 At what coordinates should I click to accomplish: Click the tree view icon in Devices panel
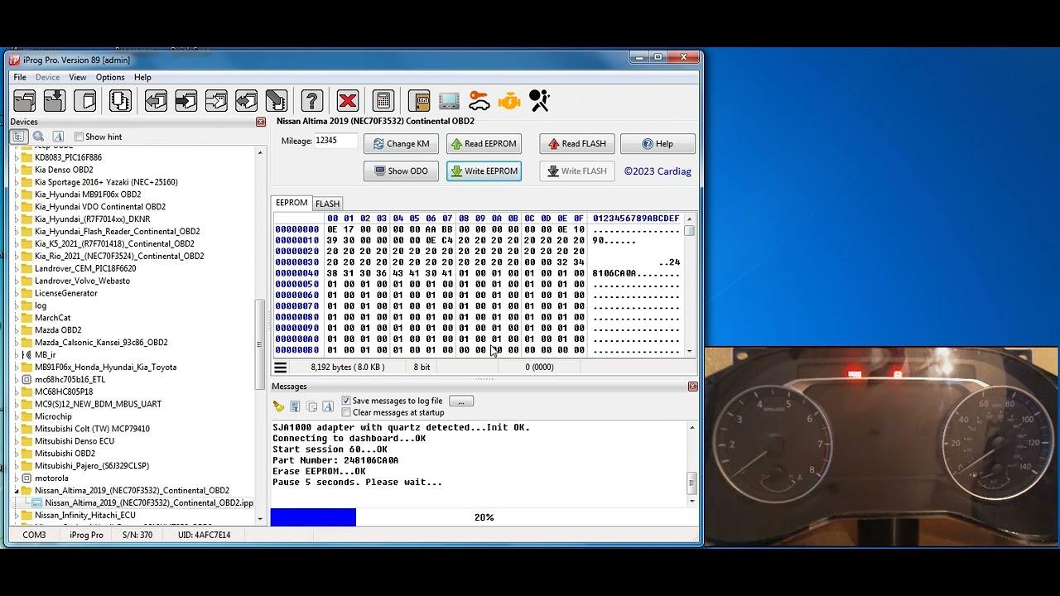pos(18,137)
